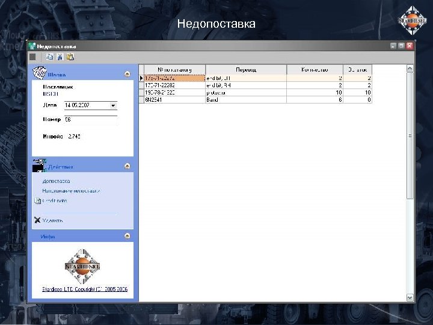The width and height of the screenshot is (433, 325).
Task: Select catalog number 6N2541
Action: tap(175, 100)
